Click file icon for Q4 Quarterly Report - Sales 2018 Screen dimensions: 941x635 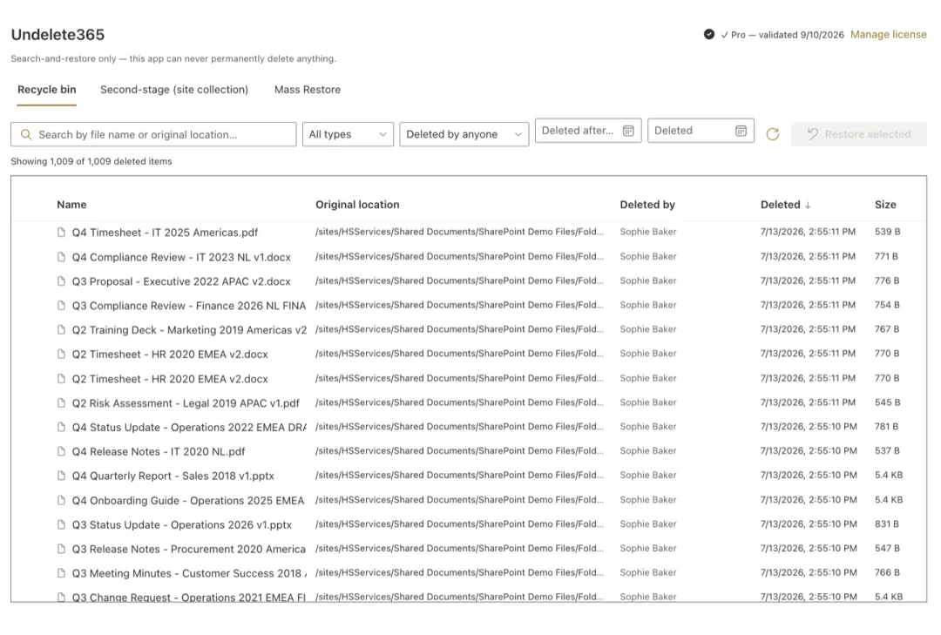[61, 476]
